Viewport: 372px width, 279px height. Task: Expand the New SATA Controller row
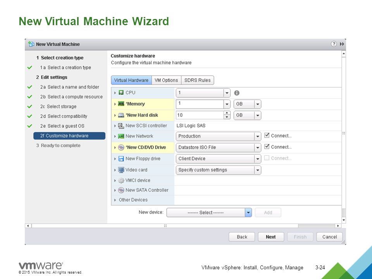[115, 190]
